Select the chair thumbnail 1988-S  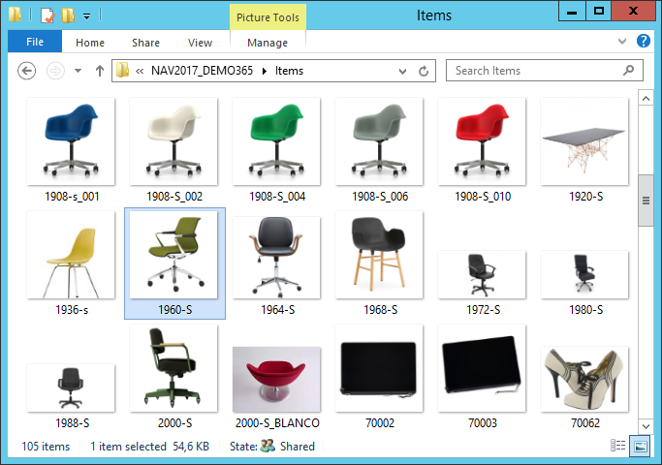pos(71,387)
